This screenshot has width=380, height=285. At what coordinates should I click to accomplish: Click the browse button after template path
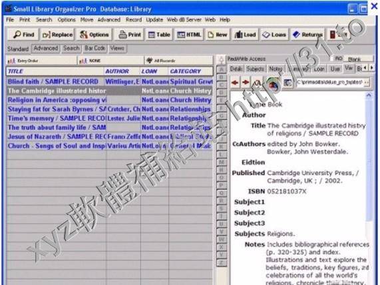point(367,83)
